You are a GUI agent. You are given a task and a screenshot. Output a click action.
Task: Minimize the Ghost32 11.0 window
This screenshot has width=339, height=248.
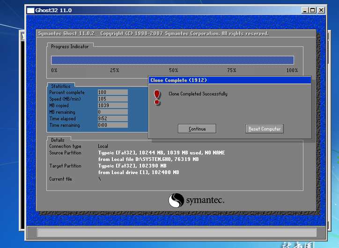(x=305, y=10)
